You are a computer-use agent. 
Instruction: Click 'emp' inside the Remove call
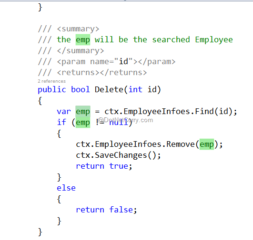click(x=207, y=144)
